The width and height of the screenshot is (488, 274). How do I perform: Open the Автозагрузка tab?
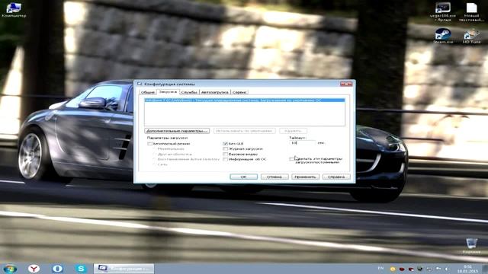[215, 92]
